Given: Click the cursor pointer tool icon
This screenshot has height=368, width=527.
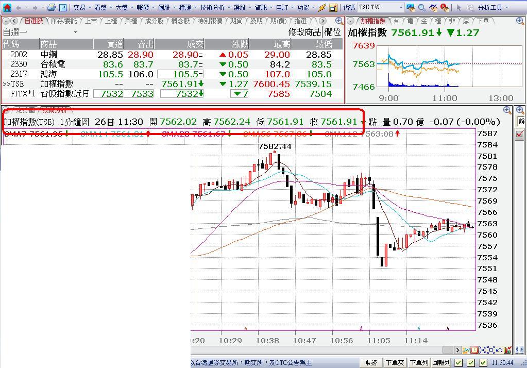Looking at the screenshot, I should [459, 7].
